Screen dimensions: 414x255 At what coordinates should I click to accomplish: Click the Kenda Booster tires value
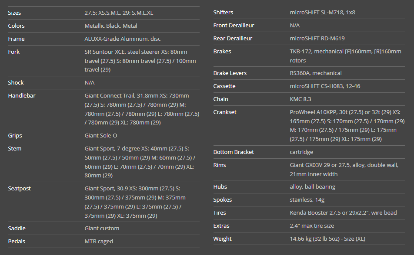point(343,213)
